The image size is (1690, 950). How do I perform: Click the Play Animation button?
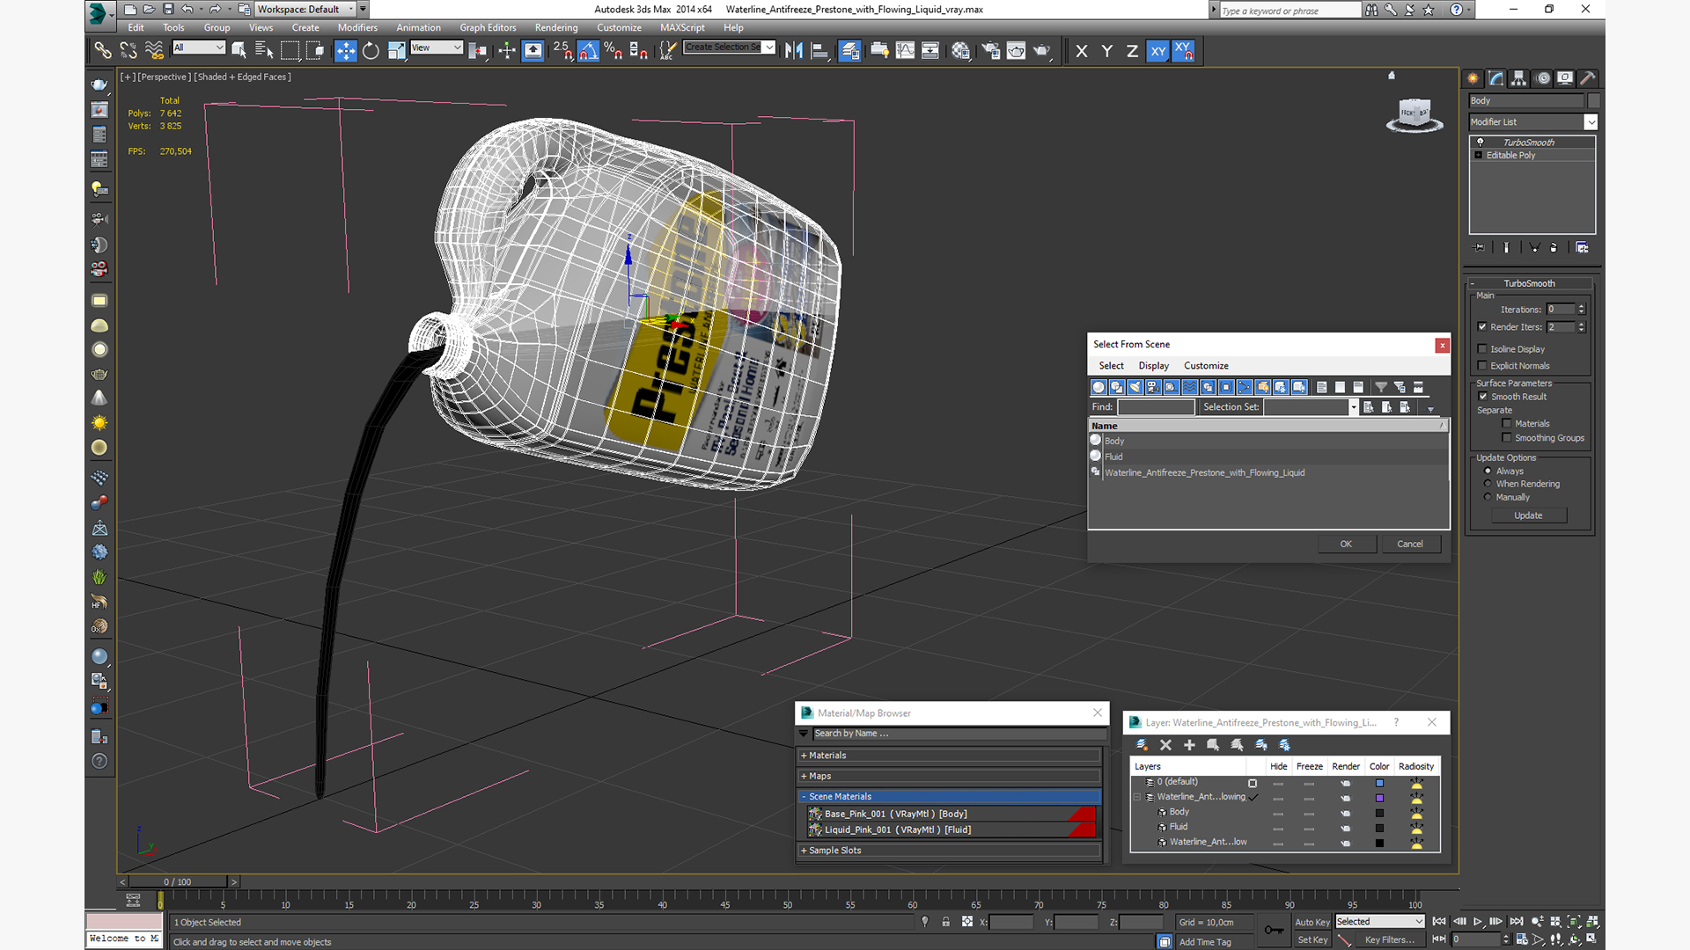coord(1478,921)
